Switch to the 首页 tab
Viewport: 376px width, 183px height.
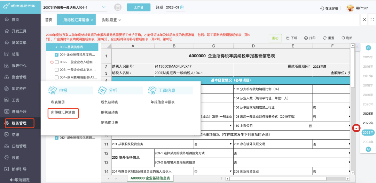(x=49, y=20)
